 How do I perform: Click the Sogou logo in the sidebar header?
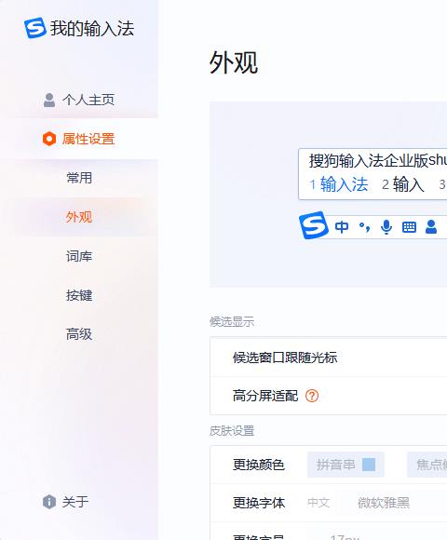point(34,28)
